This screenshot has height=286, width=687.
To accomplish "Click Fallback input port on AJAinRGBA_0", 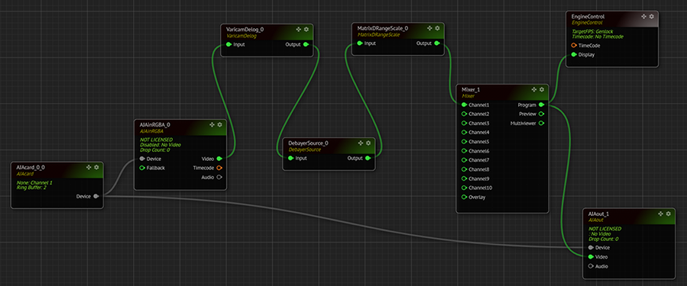I will pyautogui.click(x=142, y=168).
